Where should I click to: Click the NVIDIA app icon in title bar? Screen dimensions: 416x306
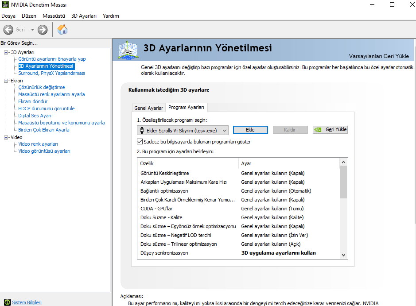(x=5, y=4)
